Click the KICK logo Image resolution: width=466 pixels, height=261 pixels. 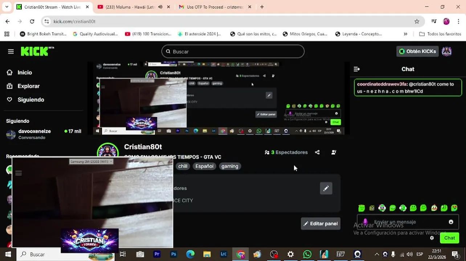[37, 51]
